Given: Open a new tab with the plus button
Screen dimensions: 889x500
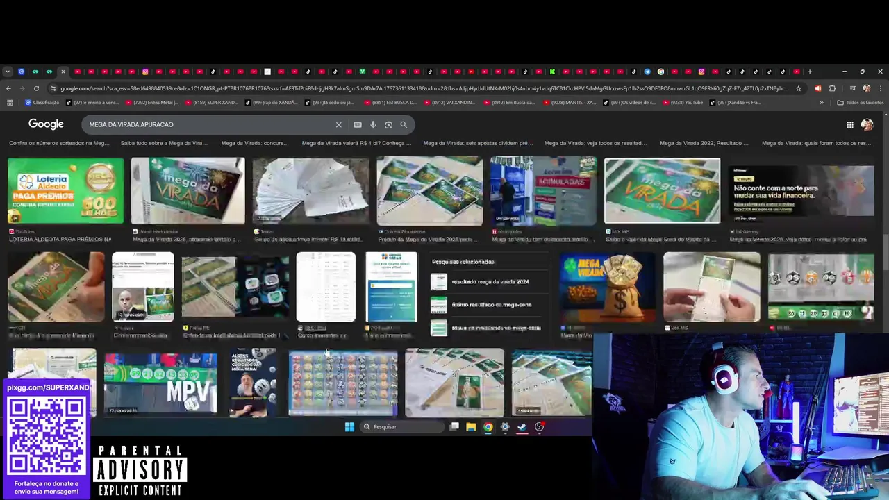Looking at the screenshot, I should [810, 72].
